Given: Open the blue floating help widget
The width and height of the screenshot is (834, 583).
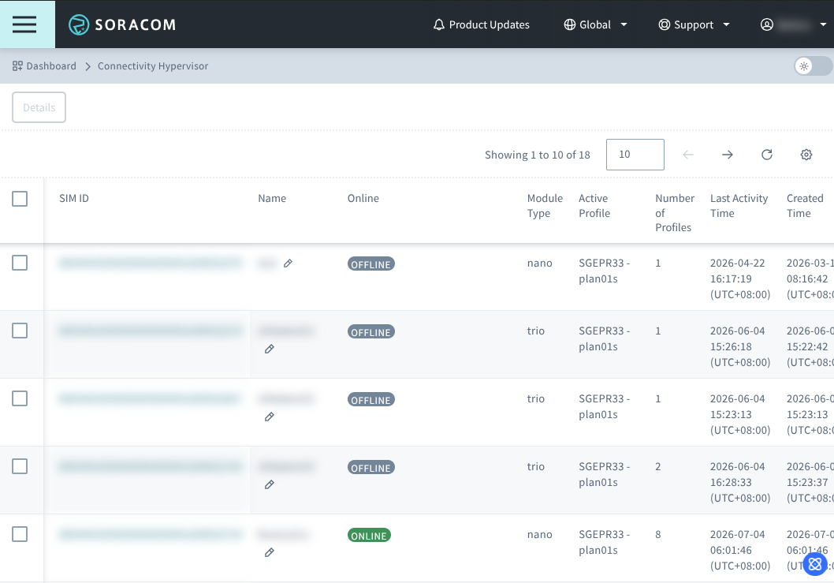Looking at the screenshot, I should [x=815, y=564].
